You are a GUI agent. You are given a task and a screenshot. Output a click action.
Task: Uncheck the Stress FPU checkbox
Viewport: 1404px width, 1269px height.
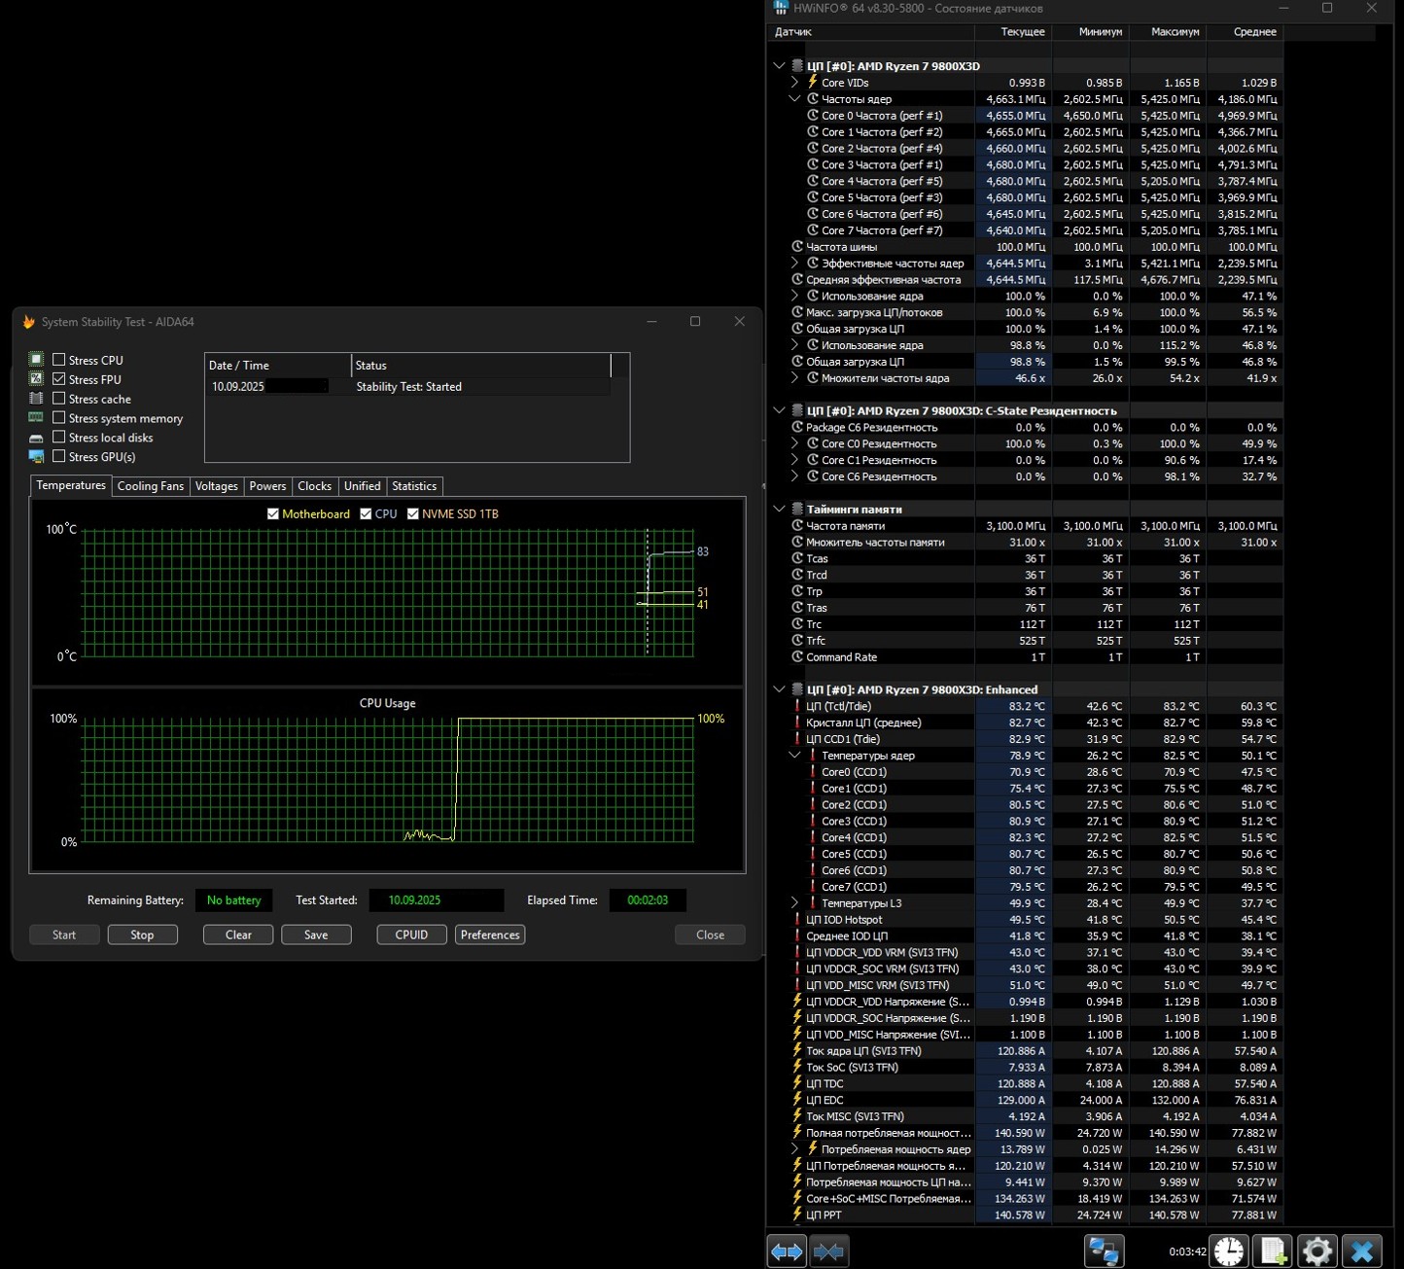pos(58,379)
